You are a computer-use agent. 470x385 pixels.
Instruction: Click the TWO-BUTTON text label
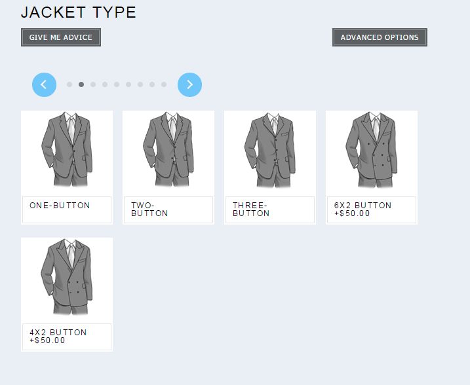(x=149, y=210)
